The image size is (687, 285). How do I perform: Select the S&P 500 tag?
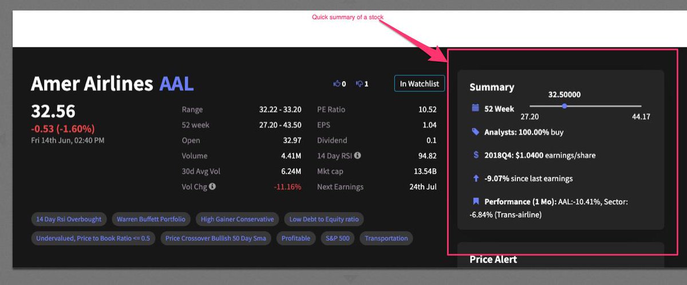(x=338, y=238)
